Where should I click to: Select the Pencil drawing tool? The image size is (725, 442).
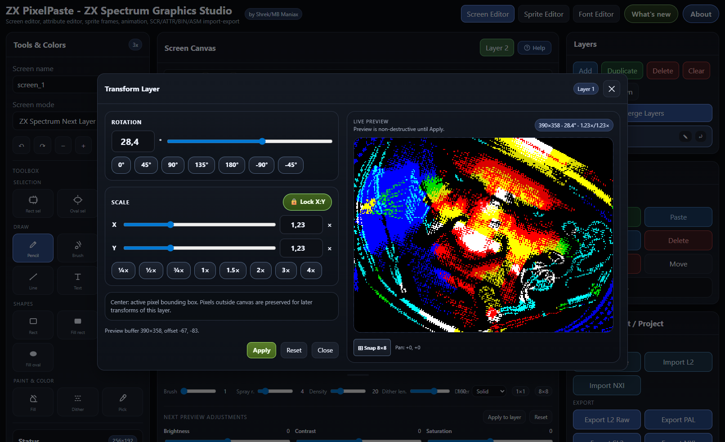coord(33,248)
